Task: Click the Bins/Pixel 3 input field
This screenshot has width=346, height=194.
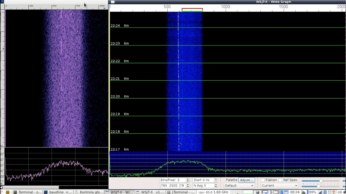Action: 173,180
